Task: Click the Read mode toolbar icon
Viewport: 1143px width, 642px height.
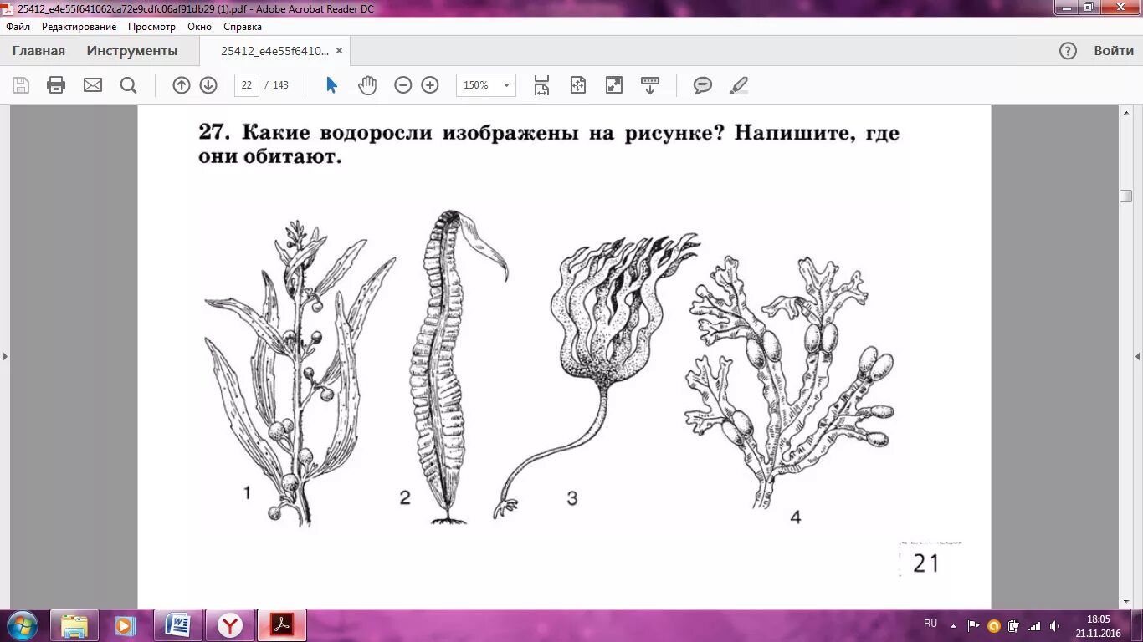Action: click(650, 85)
